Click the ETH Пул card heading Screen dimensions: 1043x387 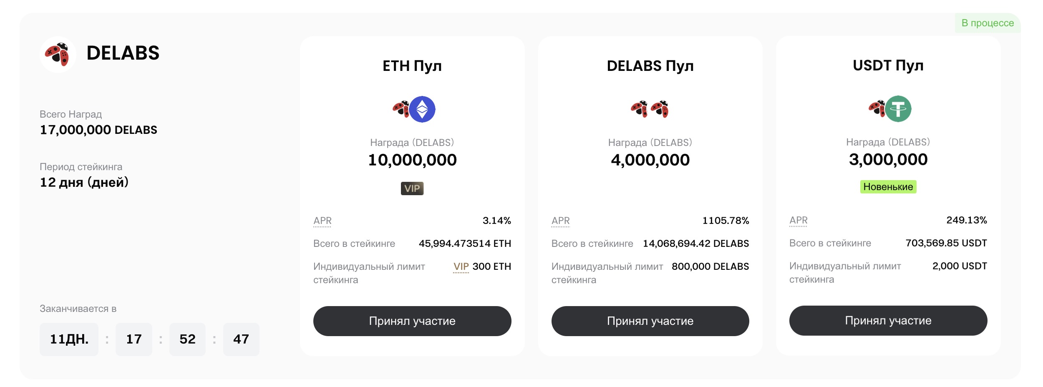412,66
